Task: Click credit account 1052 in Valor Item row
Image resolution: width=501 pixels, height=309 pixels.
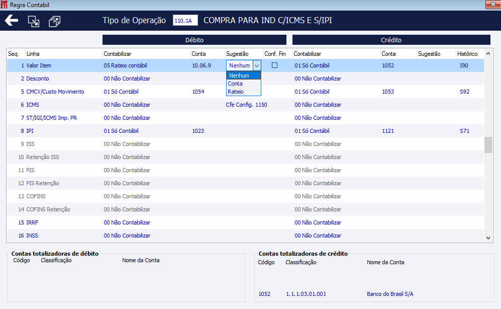Action: [388, 65]
